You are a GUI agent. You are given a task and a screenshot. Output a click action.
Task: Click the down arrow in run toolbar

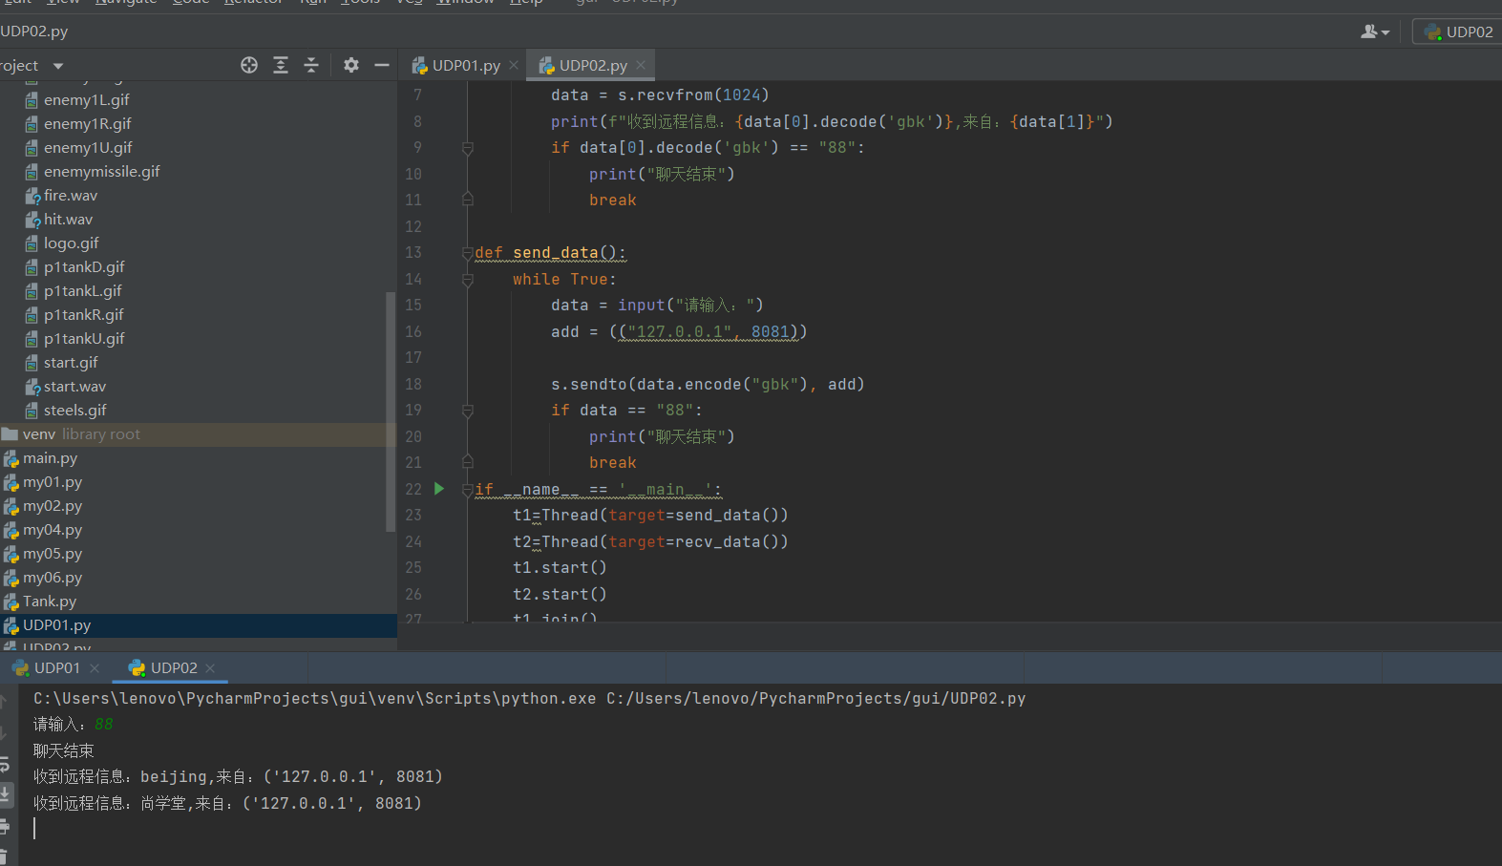click(x=4, y=733)
